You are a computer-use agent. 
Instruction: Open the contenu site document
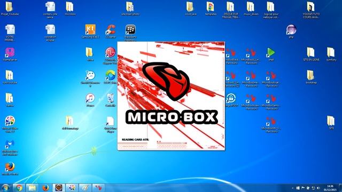50,10
